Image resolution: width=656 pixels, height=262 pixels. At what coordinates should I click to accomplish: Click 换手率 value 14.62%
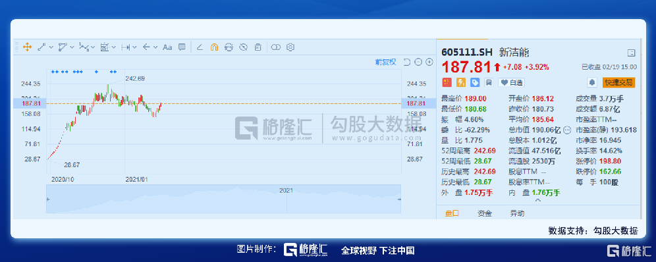pyautogui.click(x=611, y=151)
